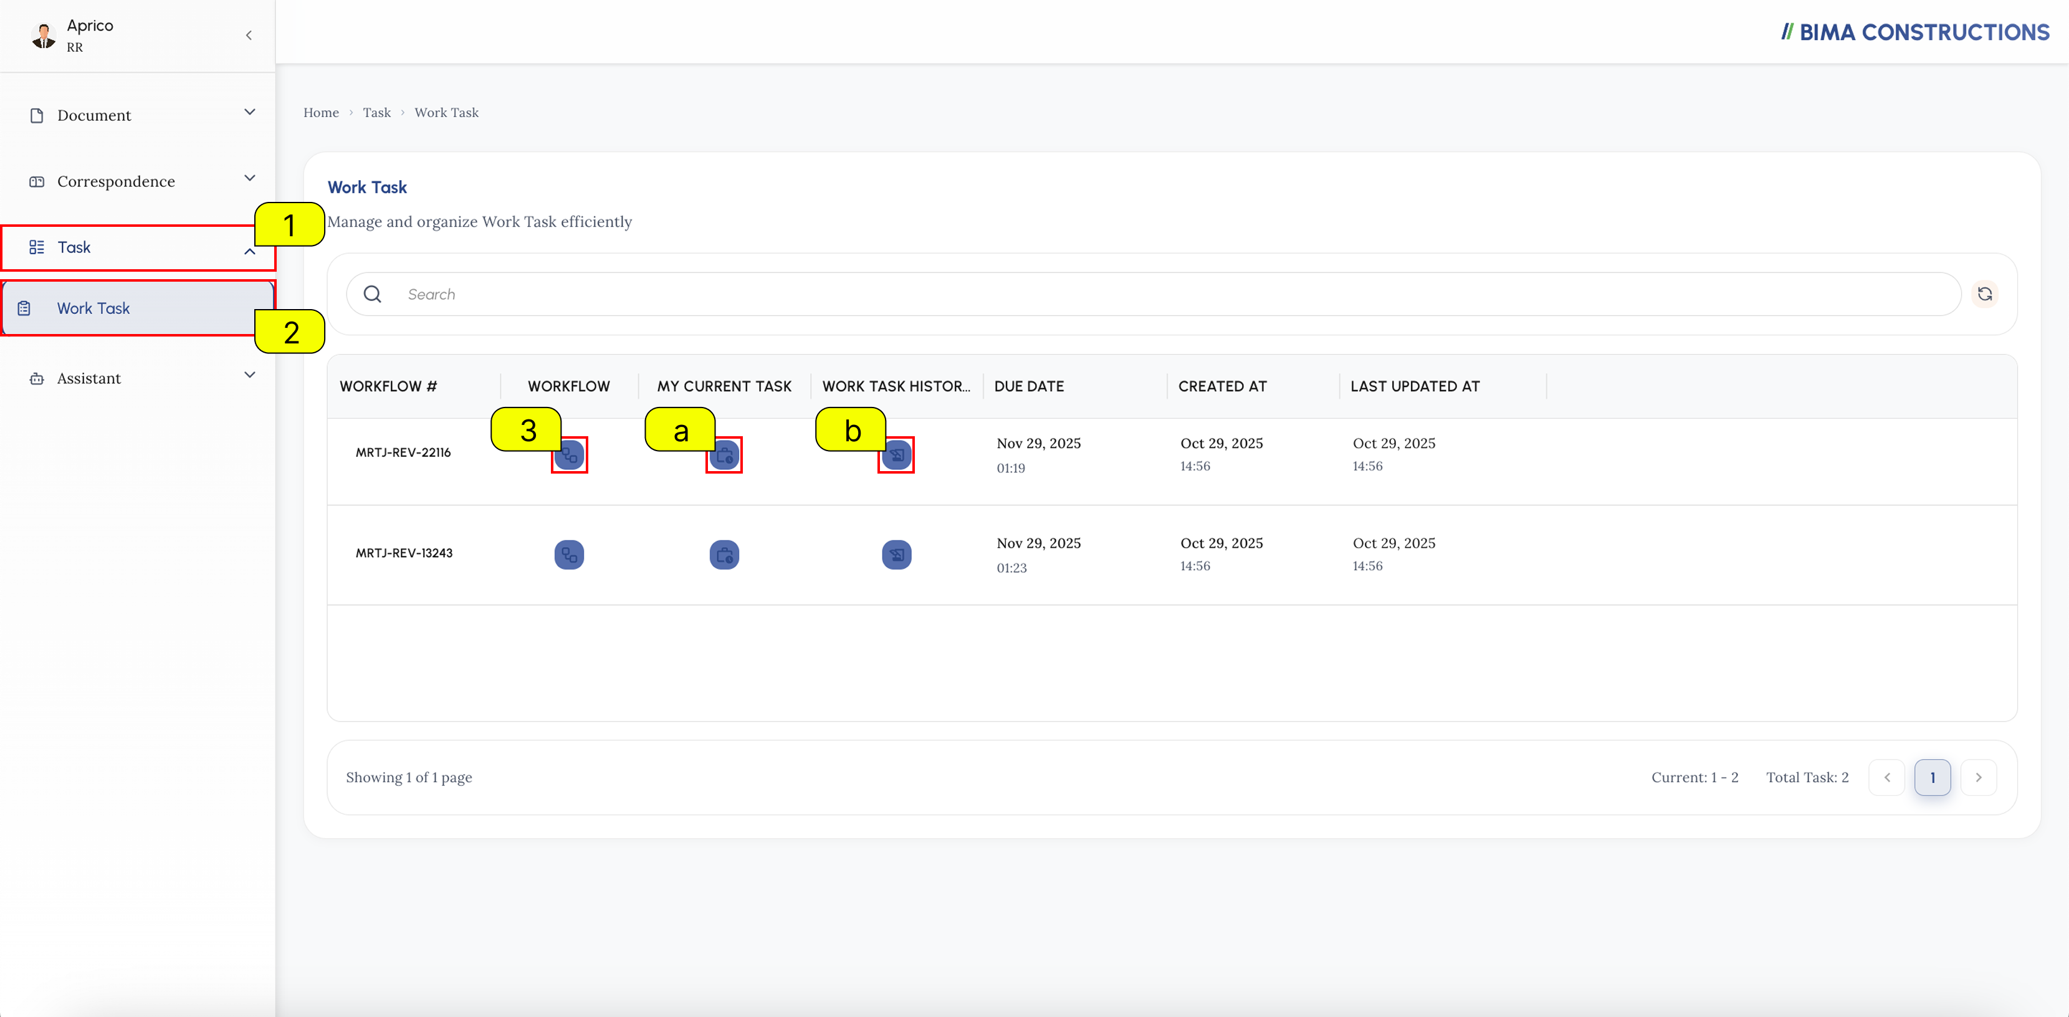This screenshot has width=2069, height=1017.
Task: Click the Work Task clipboard icon
Action: pyautogui.click(x=24, y=308)
